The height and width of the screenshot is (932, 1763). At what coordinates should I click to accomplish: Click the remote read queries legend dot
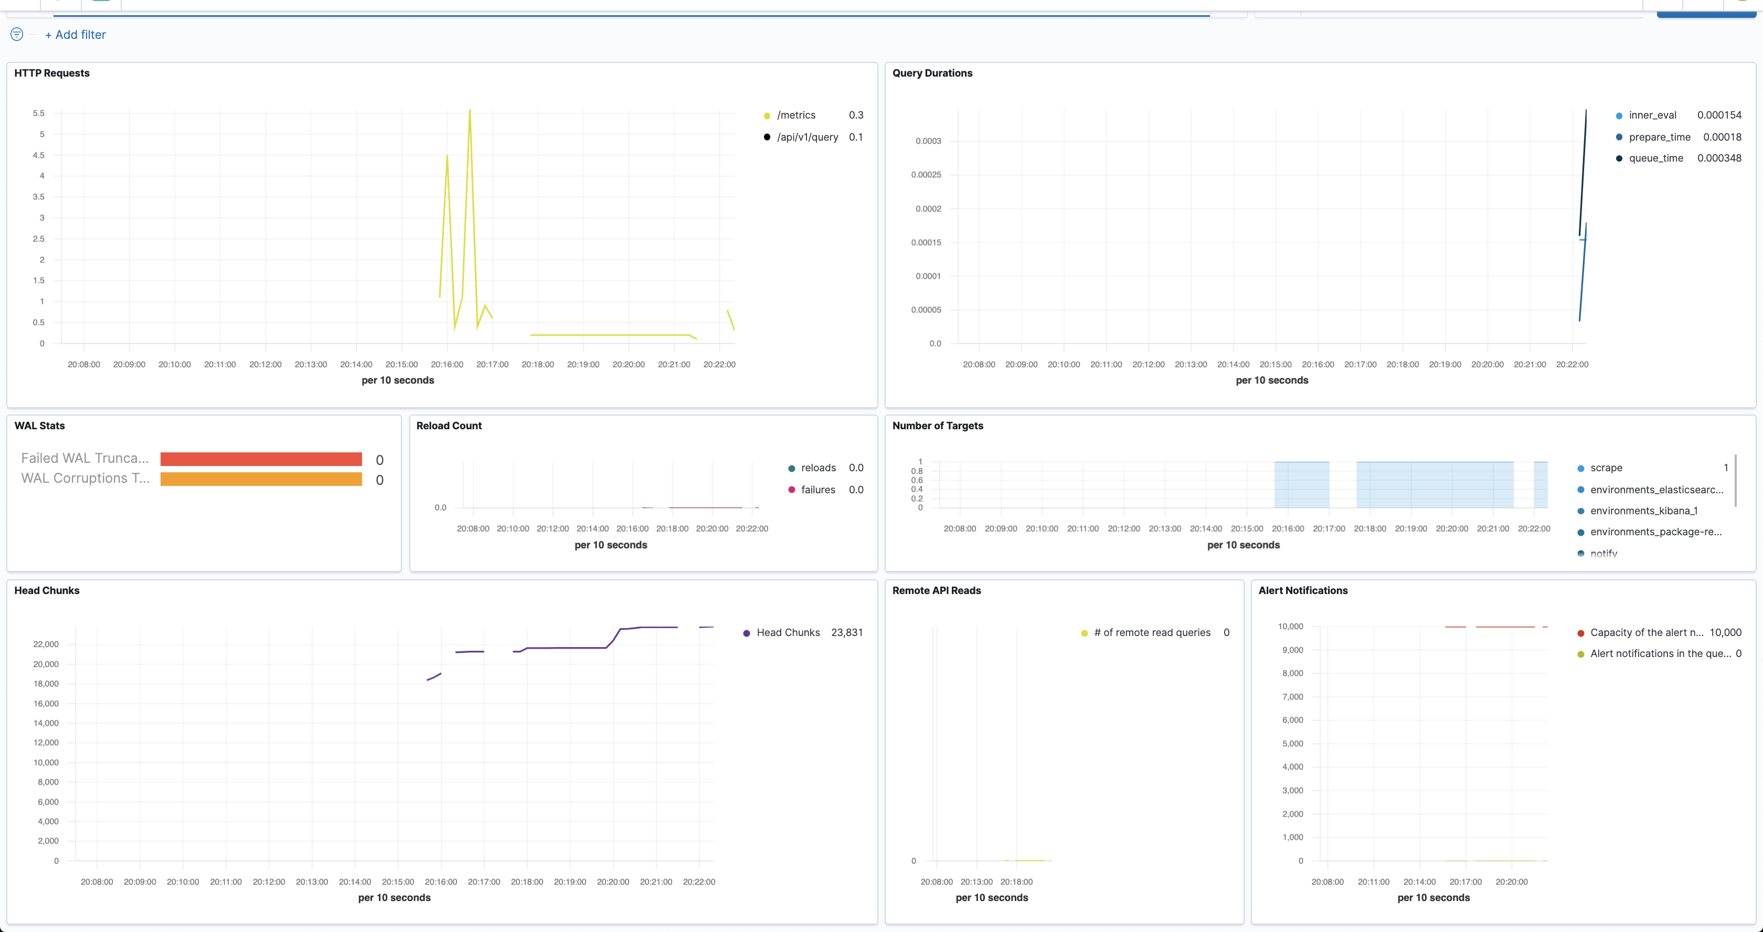[1084, 633]
